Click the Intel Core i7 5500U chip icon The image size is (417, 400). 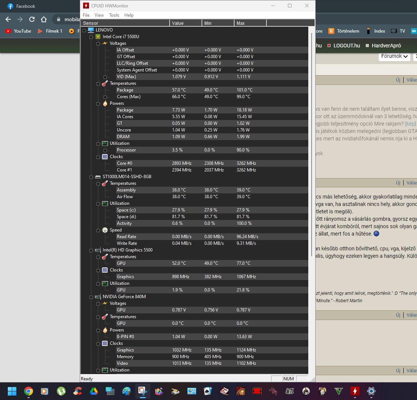pyautogui.click(x=98, y=37)
